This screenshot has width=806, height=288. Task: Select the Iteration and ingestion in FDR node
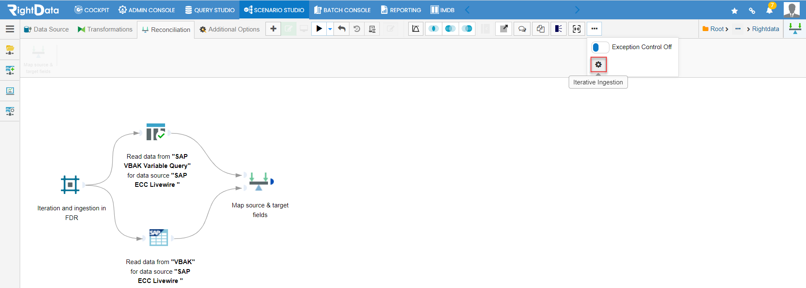click(70, 185)
